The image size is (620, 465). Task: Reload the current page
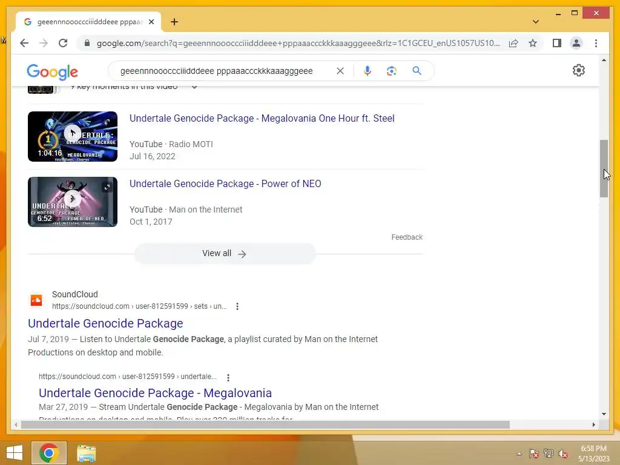pos(63,43)
